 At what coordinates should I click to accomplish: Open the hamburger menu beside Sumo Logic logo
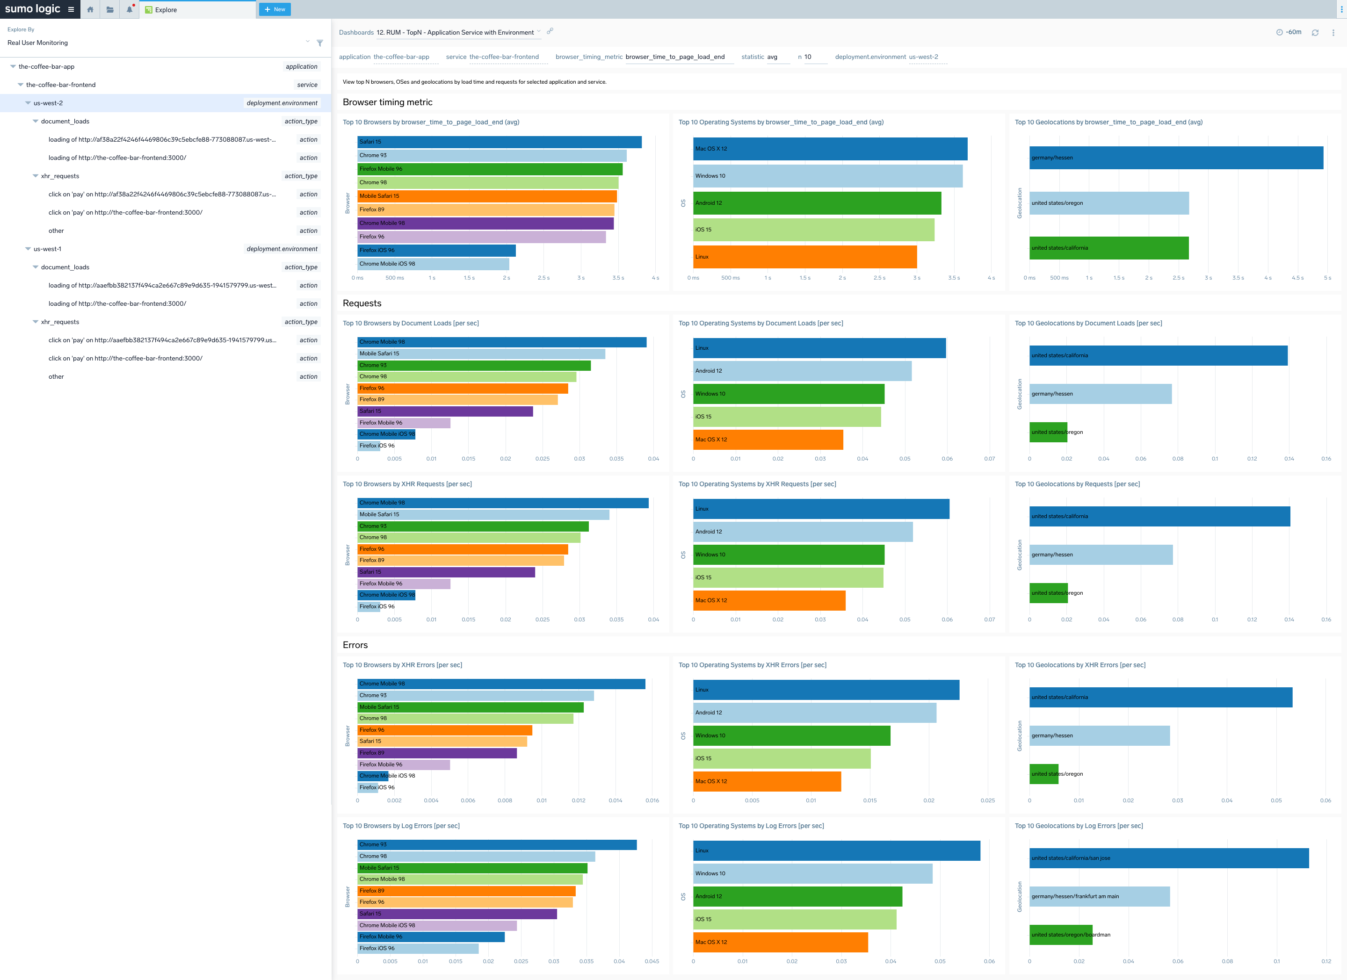pyautogui.click(x=71, y=9)
